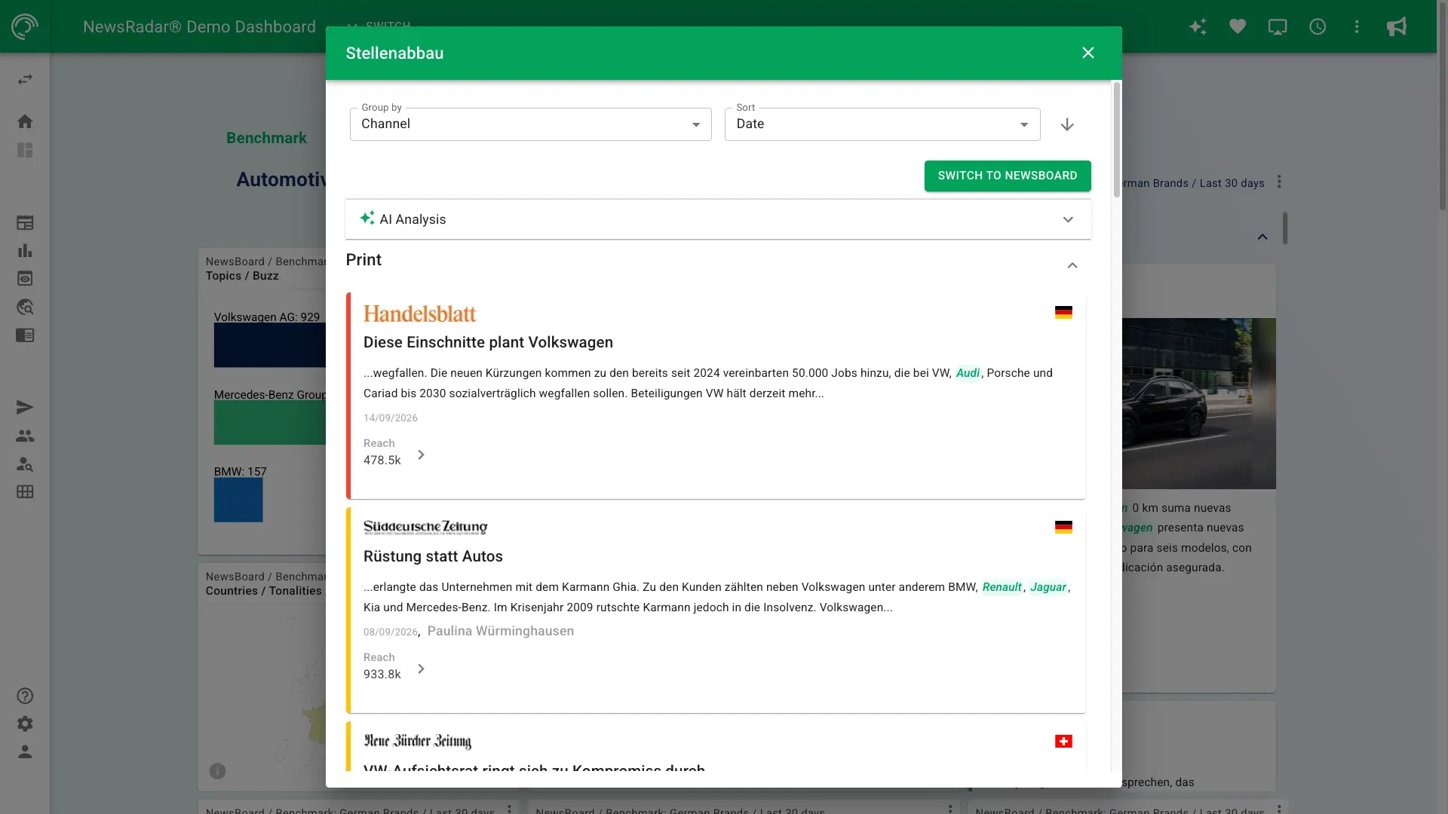Open the table grid sidebar icon
1448x814 pixels.
coord(25,491)
